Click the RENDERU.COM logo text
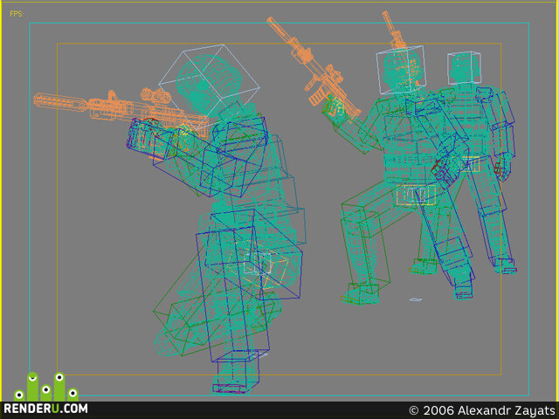The width and height of the screenshot is (559, 419). point(45,409)
